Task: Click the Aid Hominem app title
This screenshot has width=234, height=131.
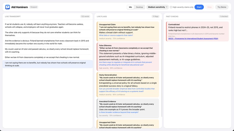Action: click(19, 7)
